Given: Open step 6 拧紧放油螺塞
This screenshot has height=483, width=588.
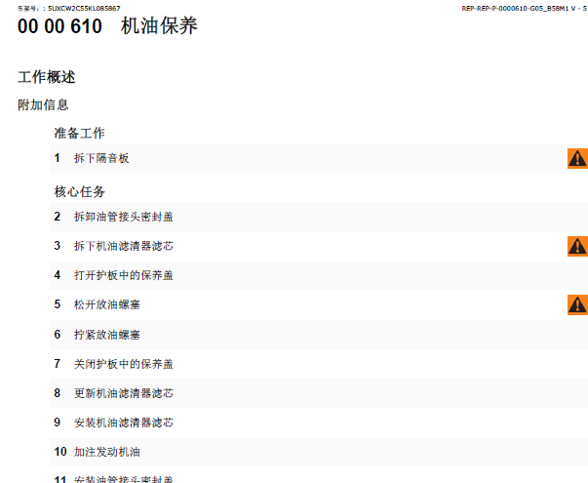Looking at the screenshot, I should click(x=319, y=335).
